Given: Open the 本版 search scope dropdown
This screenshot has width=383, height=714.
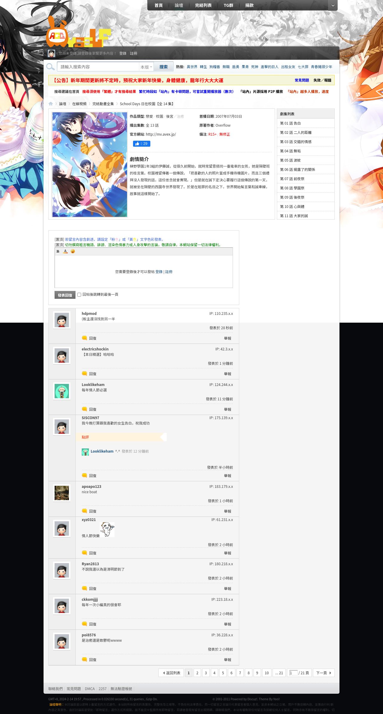Looking at the screenshot, I should 146,67.
